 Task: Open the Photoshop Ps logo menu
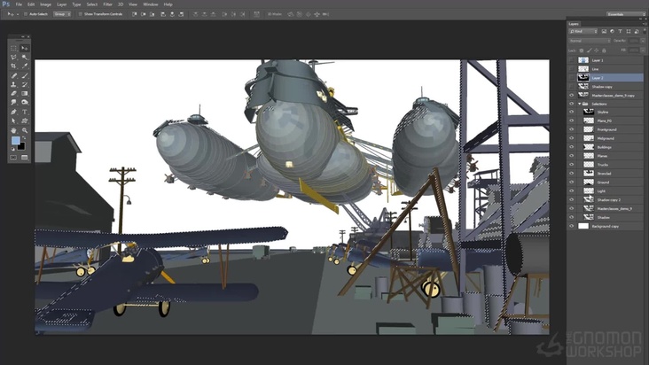pyautogui.click(x=6, y=4)
